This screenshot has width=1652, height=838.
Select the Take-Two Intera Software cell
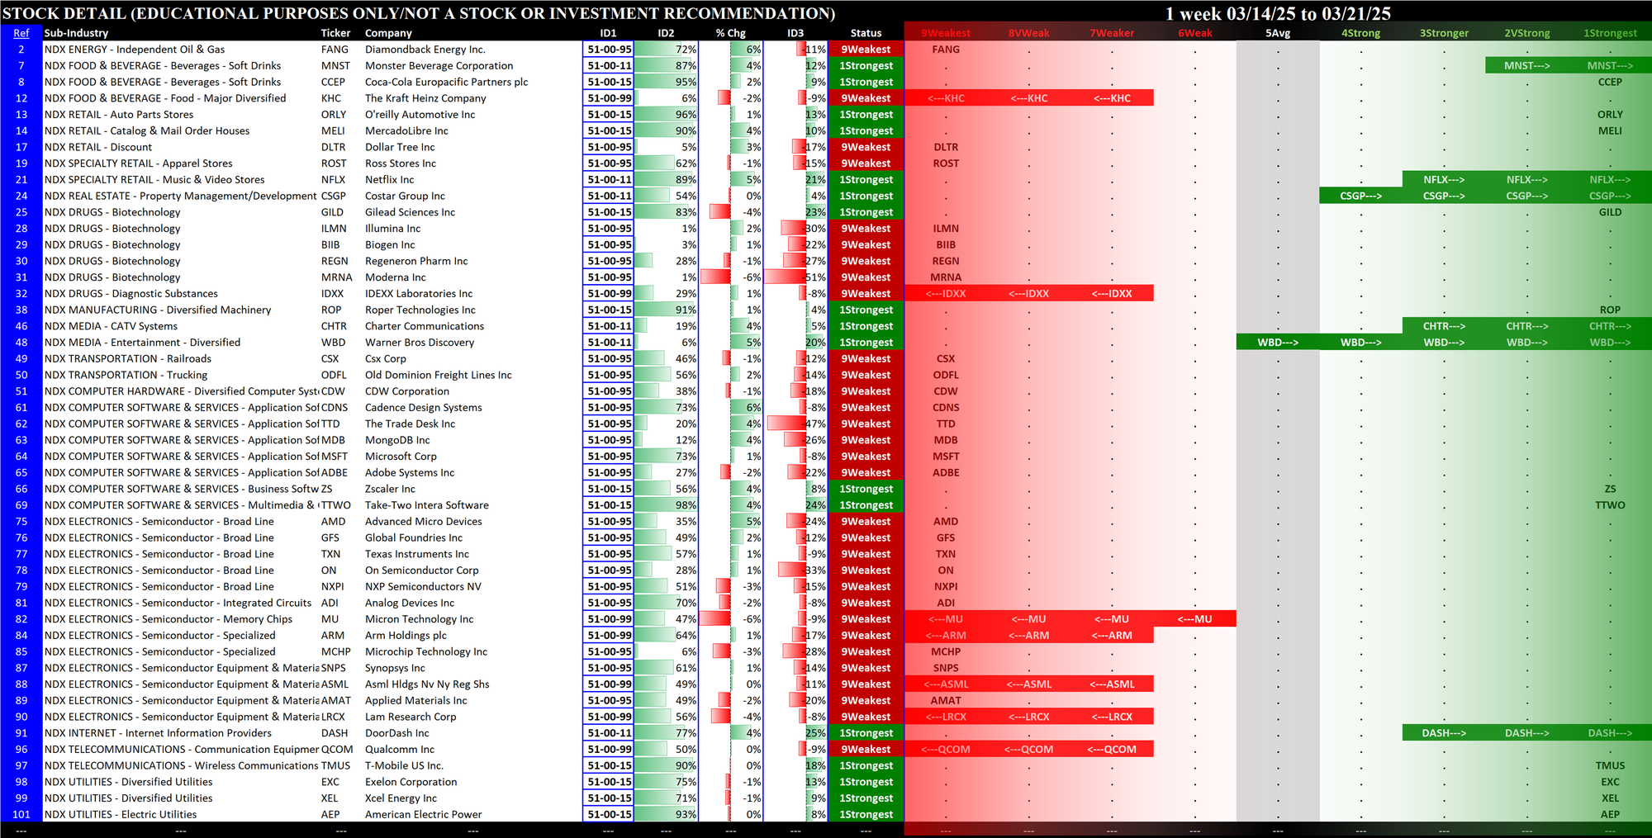tap(426, 505)
